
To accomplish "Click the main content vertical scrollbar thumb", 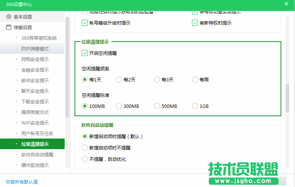I will click(x=287, y=98).
